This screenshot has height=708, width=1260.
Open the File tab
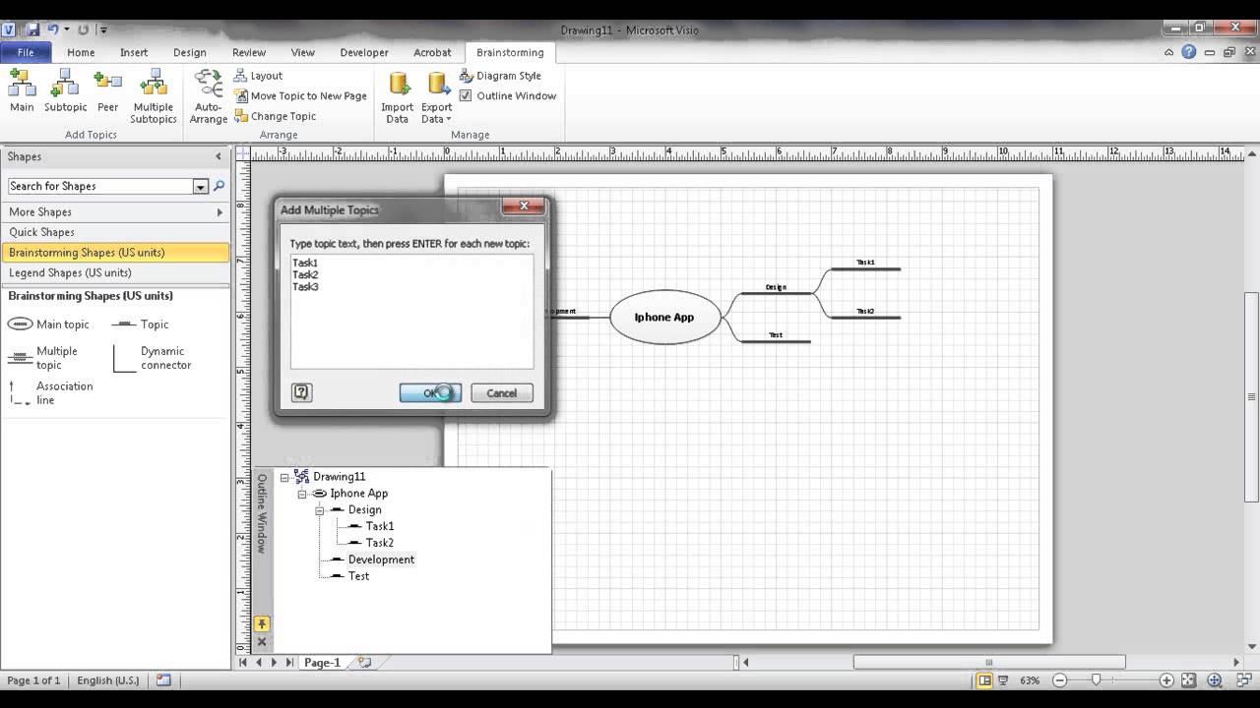click(26, 52)
